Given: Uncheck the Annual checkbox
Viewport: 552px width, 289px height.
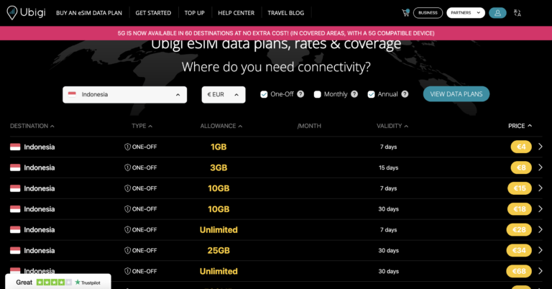Looking at the screenshot, I should [371, 94].
